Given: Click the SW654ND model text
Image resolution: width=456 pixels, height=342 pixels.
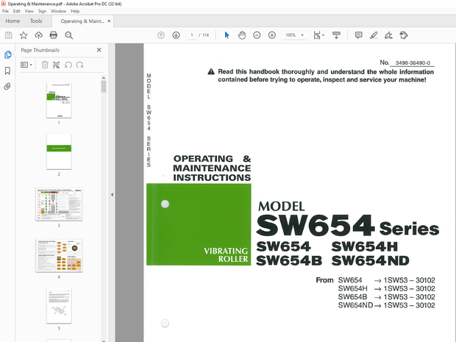Looking at the screenshot, I should (x=370, y=260).
